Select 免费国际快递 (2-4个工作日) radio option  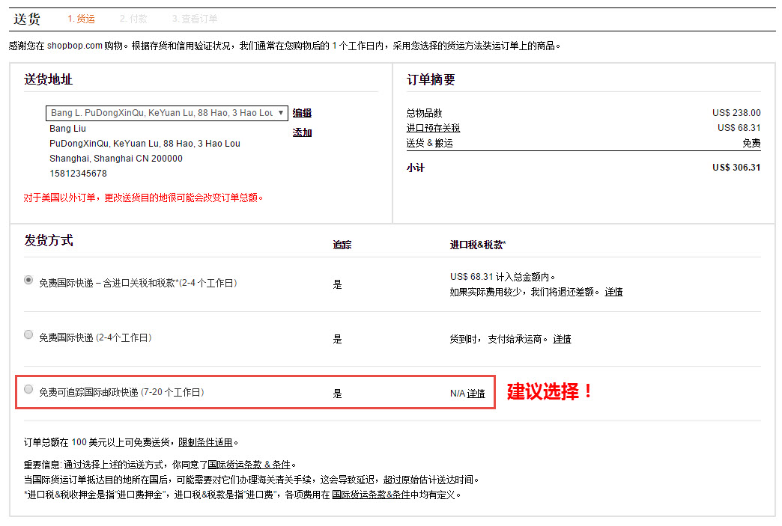click(28, 334)
